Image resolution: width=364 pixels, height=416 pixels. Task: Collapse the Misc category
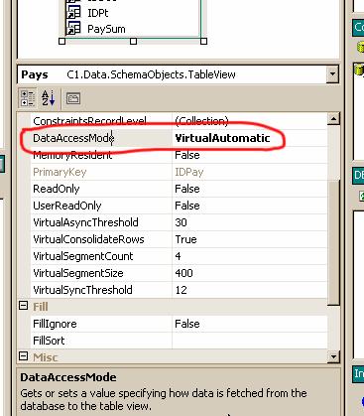(24, 356)
